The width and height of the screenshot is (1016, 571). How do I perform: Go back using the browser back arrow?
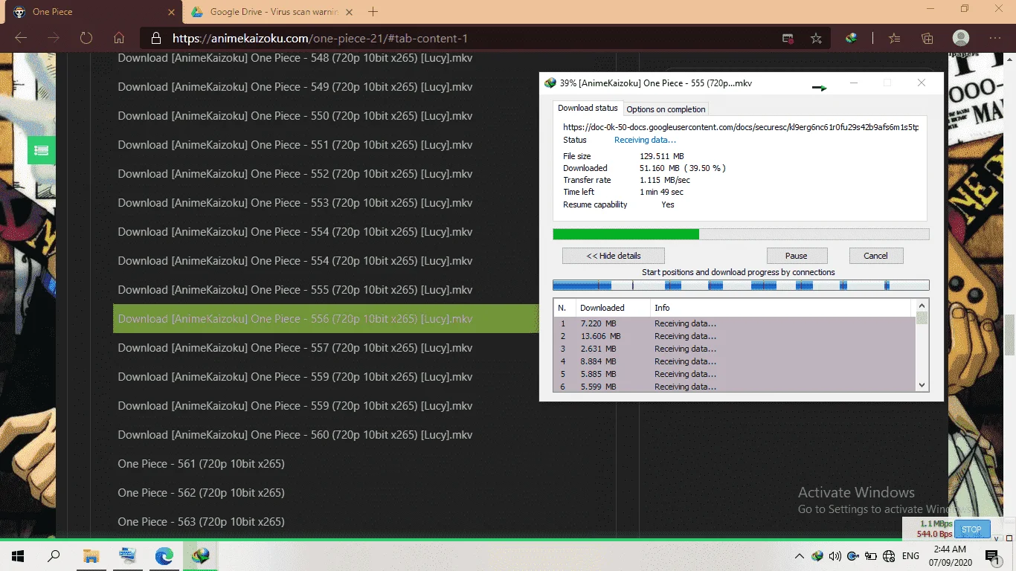pos(21,38)
